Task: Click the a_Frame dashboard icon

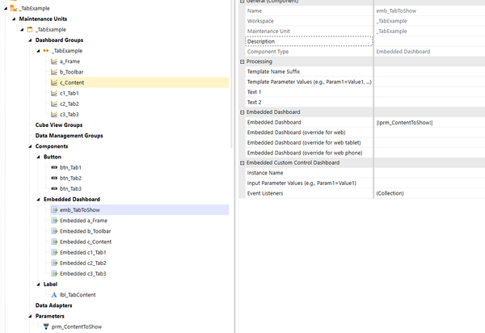Action: pos(53,61)
